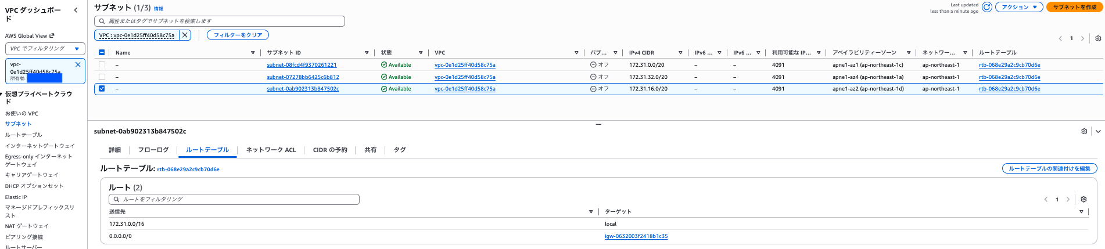Image resolution: width=1105 pixels, height=249 pixels.
Task: Click the refresh subnets icon
Action: 986,8
